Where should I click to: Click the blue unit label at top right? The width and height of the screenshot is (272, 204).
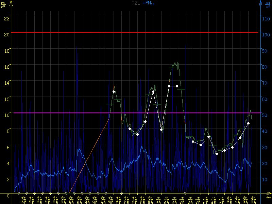tap(268, 4)
